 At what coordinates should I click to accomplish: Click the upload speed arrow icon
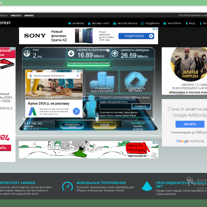click(x=115, y=53)
